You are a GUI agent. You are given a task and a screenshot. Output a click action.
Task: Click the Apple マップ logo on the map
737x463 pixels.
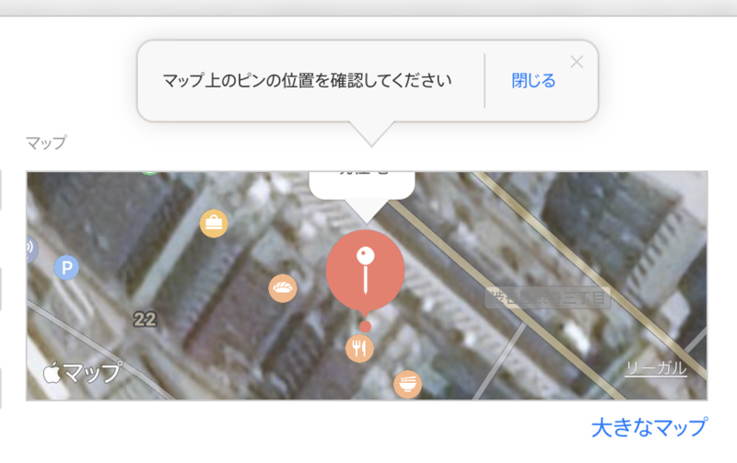coord(82,373)
